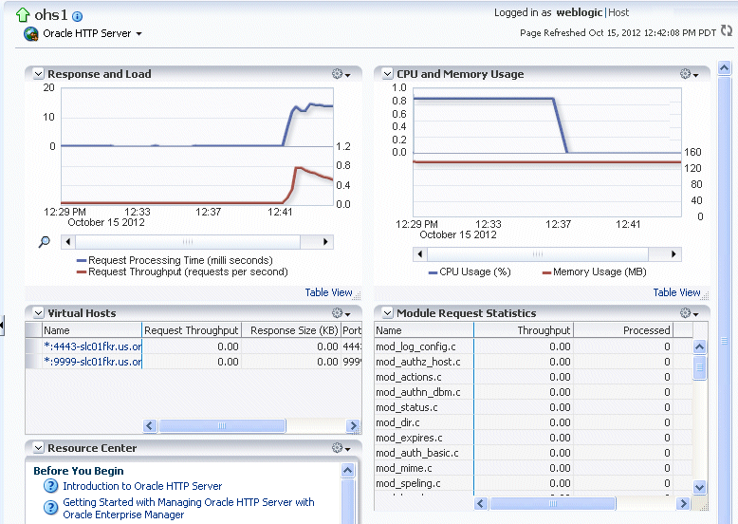The width and height of the screenshot is (738, 524).
Task: Collapse the Module Request Statistics panel
Action: pos(387,313)
